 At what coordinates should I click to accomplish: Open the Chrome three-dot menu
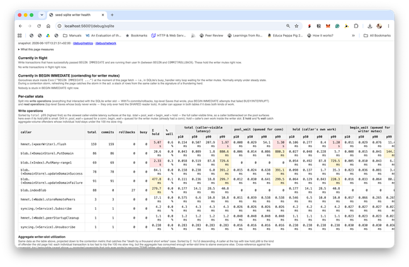point(388,26)
